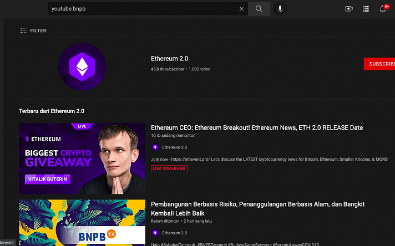The height and width of the screenshot is (246, 395).
Task: Click the large Ethereum 2.0 channel avatar
Action: (x=82, y=66)
